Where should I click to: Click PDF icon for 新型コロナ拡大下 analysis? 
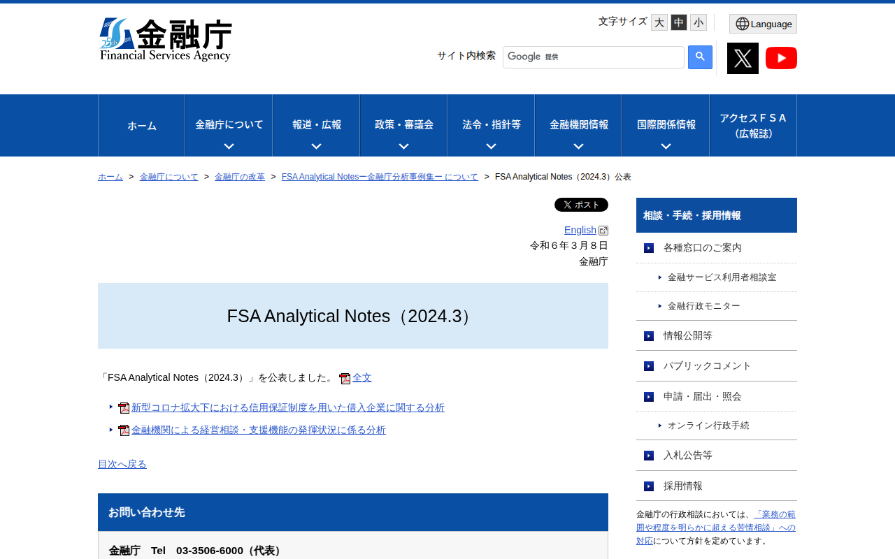pyautogui.click(x=124, y=408)
